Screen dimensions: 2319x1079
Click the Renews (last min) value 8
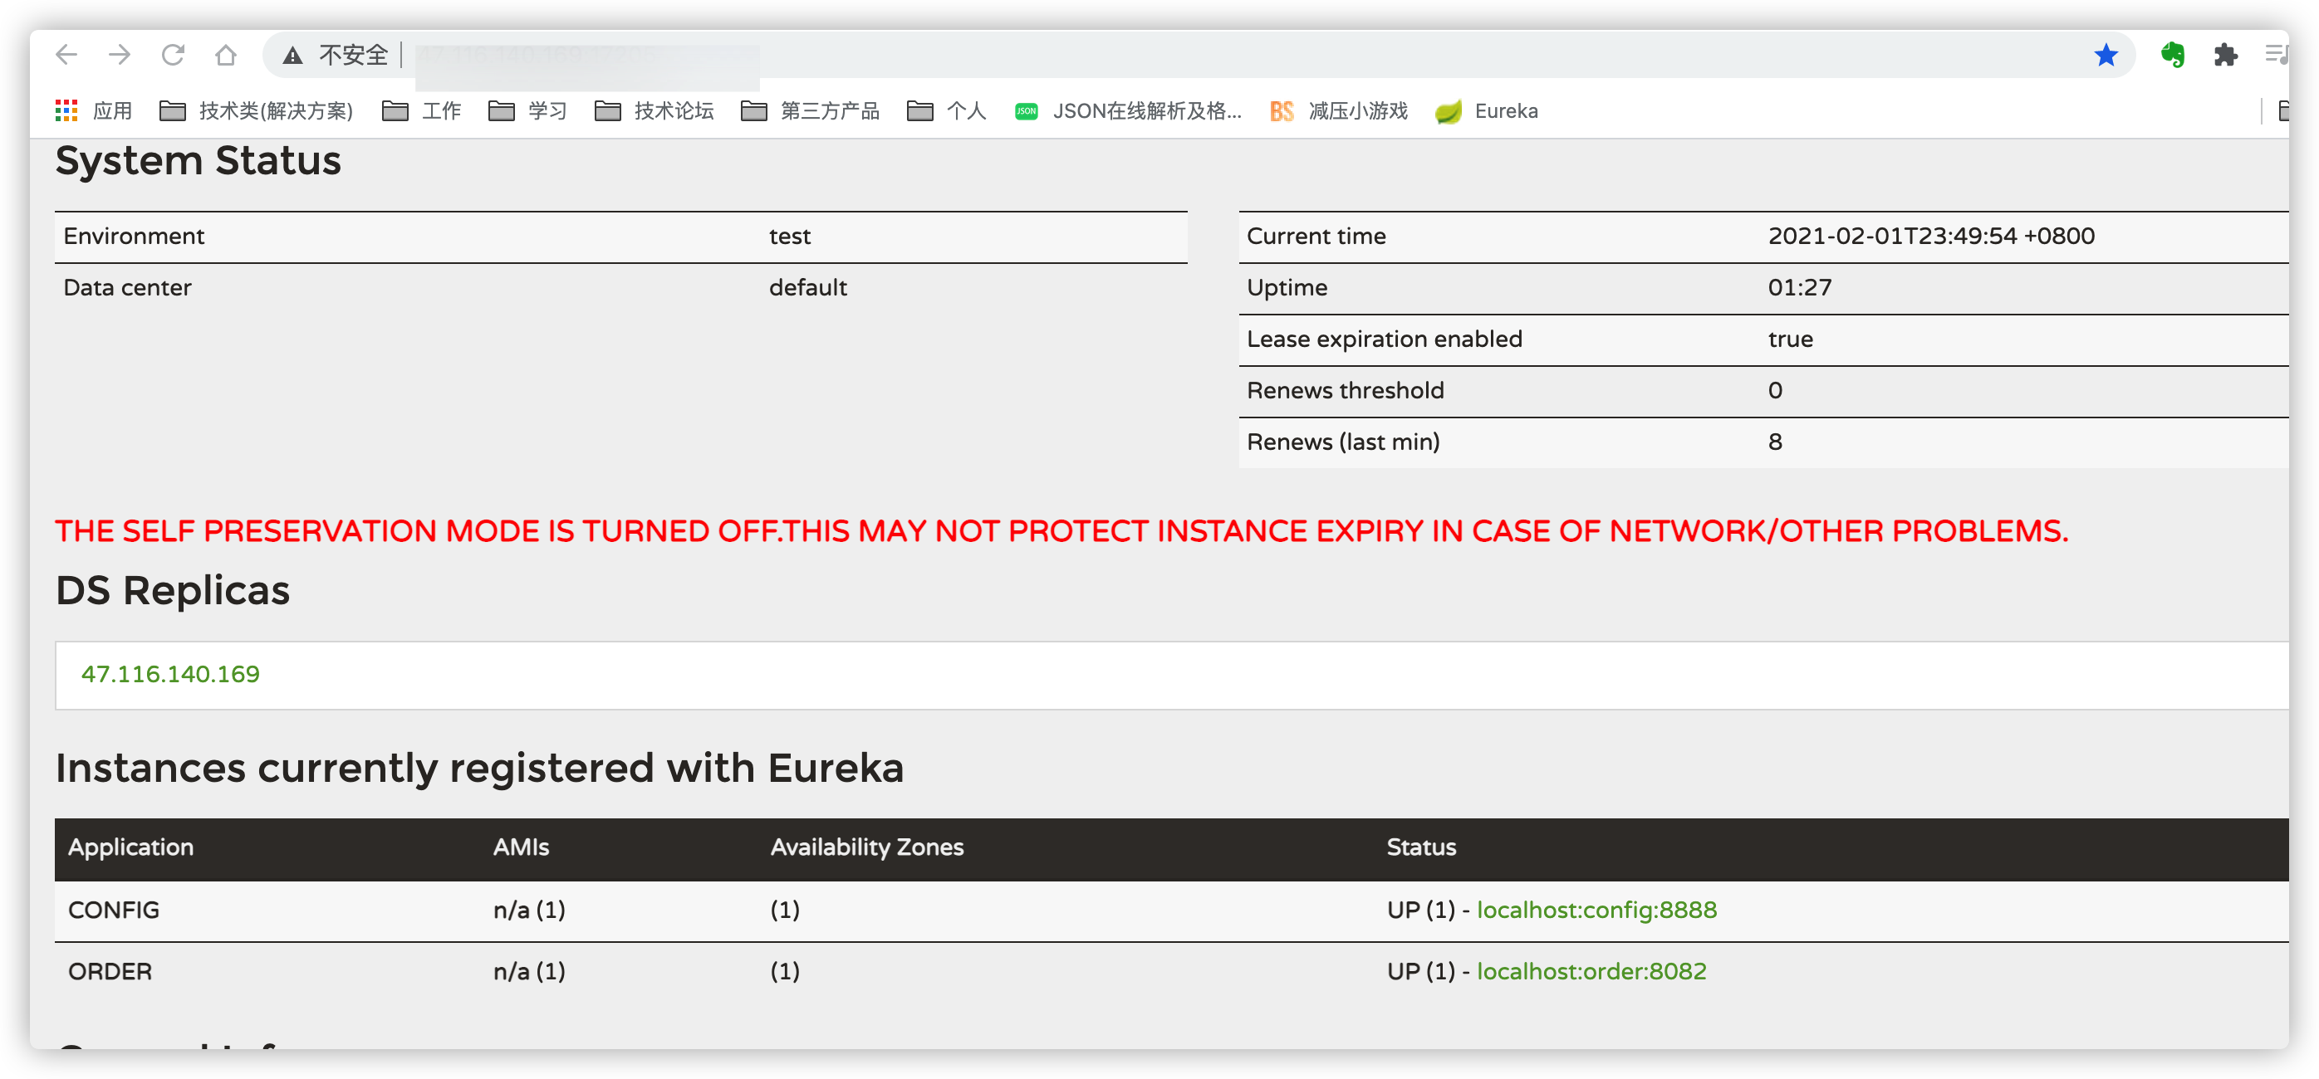(1774, 441)
